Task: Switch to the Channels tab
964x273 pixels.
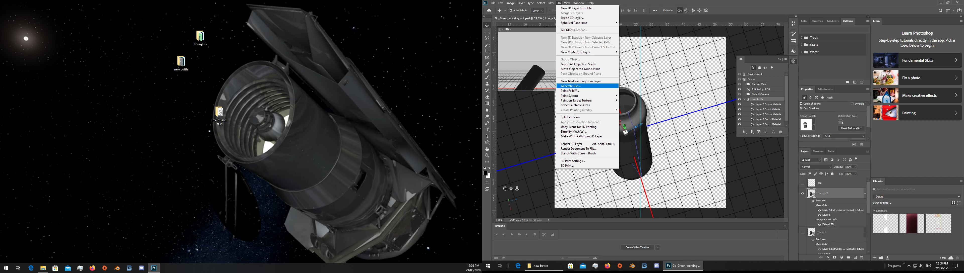Action: point(818,152)
